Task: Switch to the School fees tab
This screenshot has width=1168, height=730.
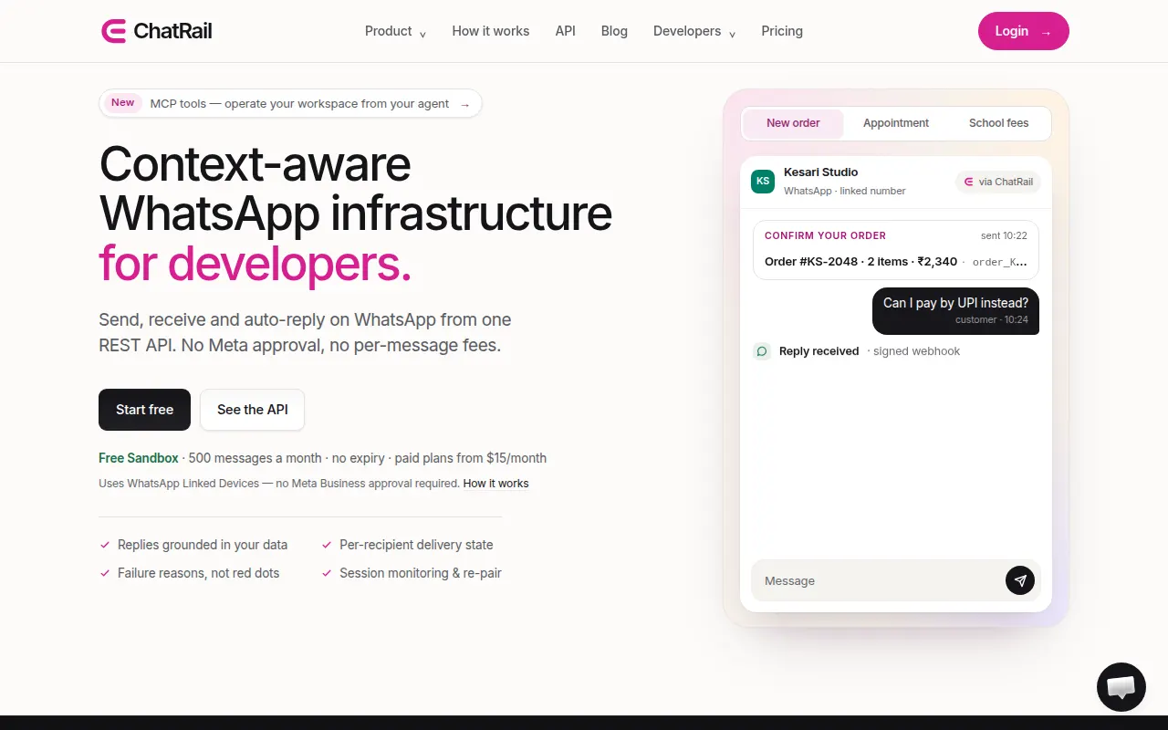Action: 998,123
